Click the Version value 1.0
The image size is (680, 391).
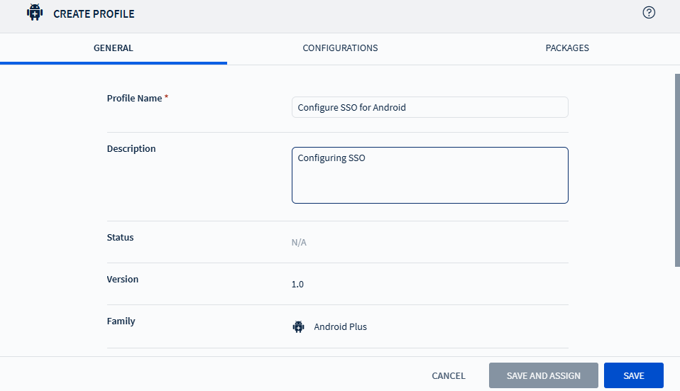coord(297,285)
